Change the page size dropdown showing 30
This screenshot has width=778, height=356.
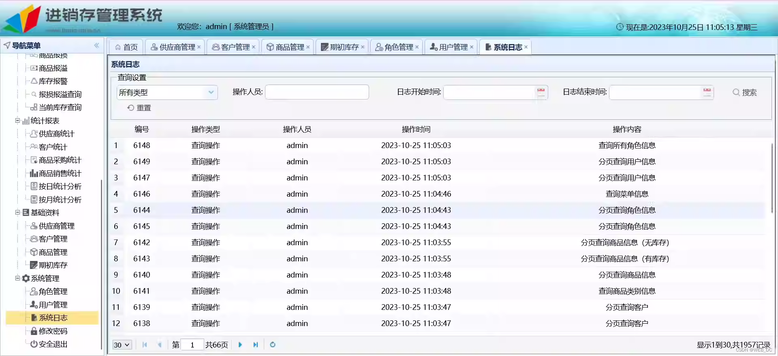[122, 345]
